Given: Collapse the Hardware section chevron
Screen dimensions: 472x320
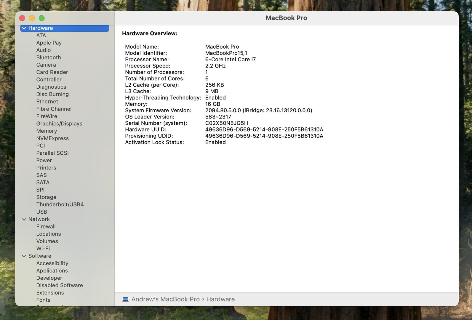Looking at the screenshot, I should [24, 28].
